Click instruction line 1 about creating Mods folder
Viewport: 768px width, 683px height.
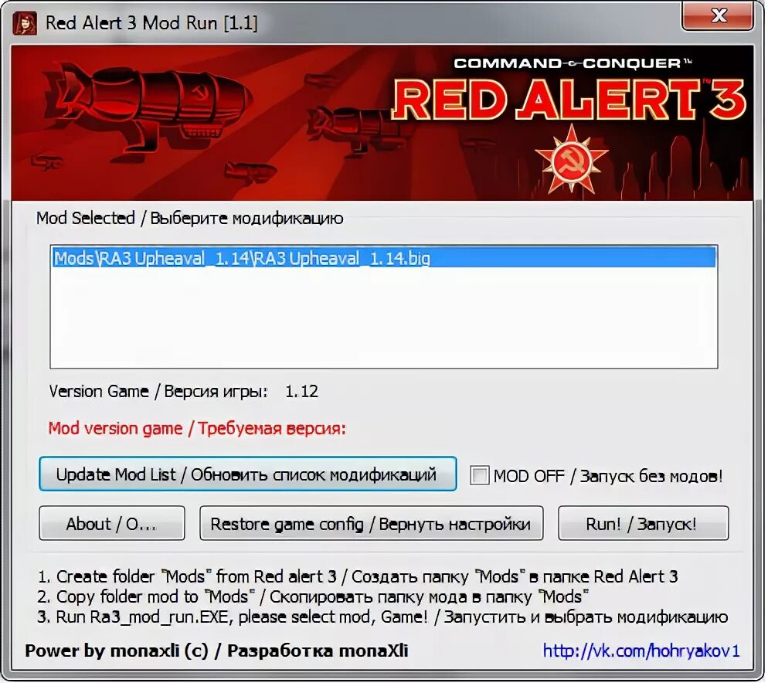click(x=358, y=576)
